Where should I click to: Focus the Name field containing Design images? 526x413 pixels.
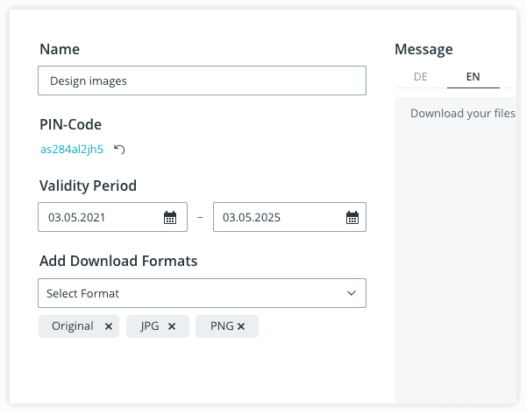202,80
